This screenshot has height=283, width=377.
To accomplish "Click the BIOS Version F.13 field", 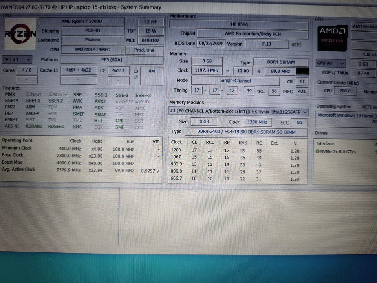I will pos(266,44).
